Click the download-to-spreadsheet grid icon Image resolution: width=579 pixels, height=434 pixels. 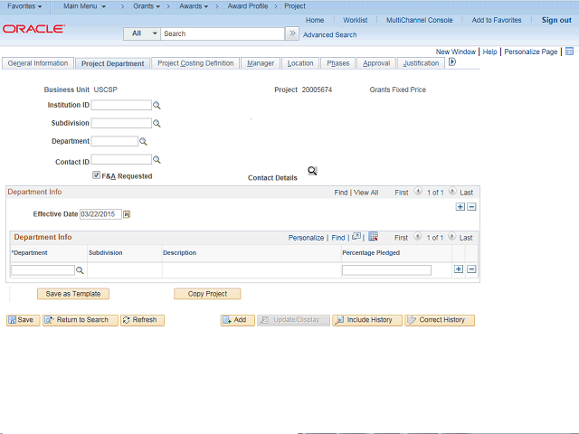373,237
